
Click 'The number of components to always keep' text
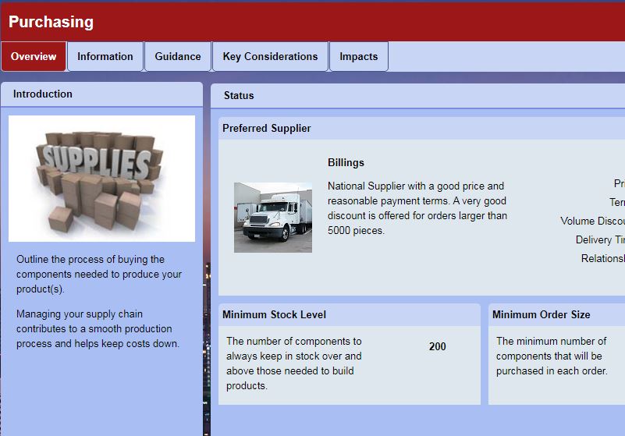point(294,363)
